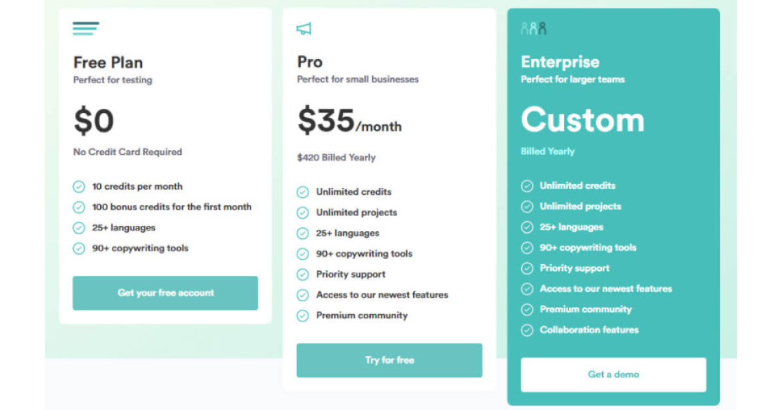Click the Enterprise 'Custom' pricing text
781x410 pixels.
click(x=582, y=120)
